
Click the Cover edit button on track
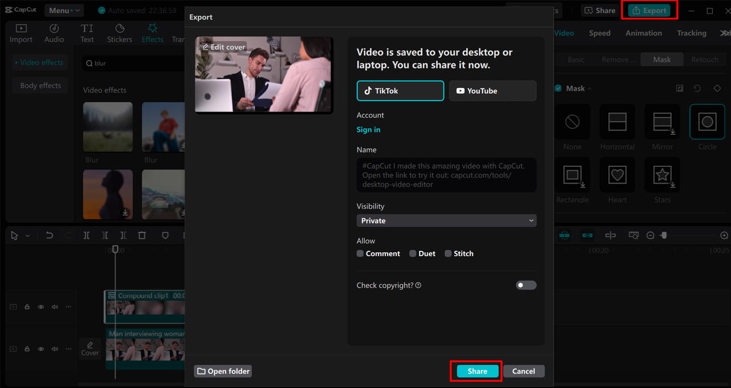pyautogui.click(x=90, y=348)
